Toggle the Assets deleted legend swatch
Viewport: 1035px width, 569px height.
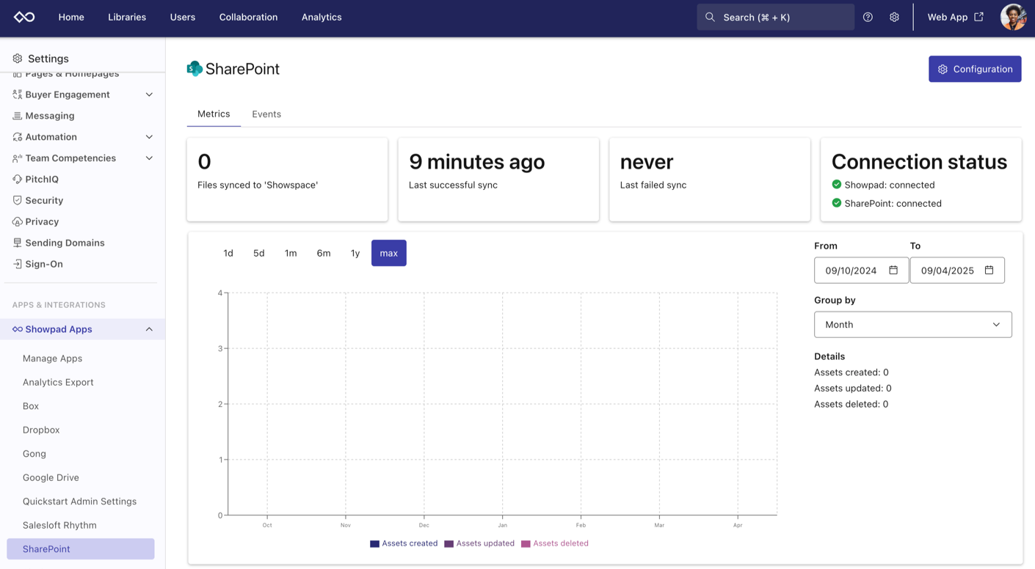pyautogui.click(x=526, y=544)
